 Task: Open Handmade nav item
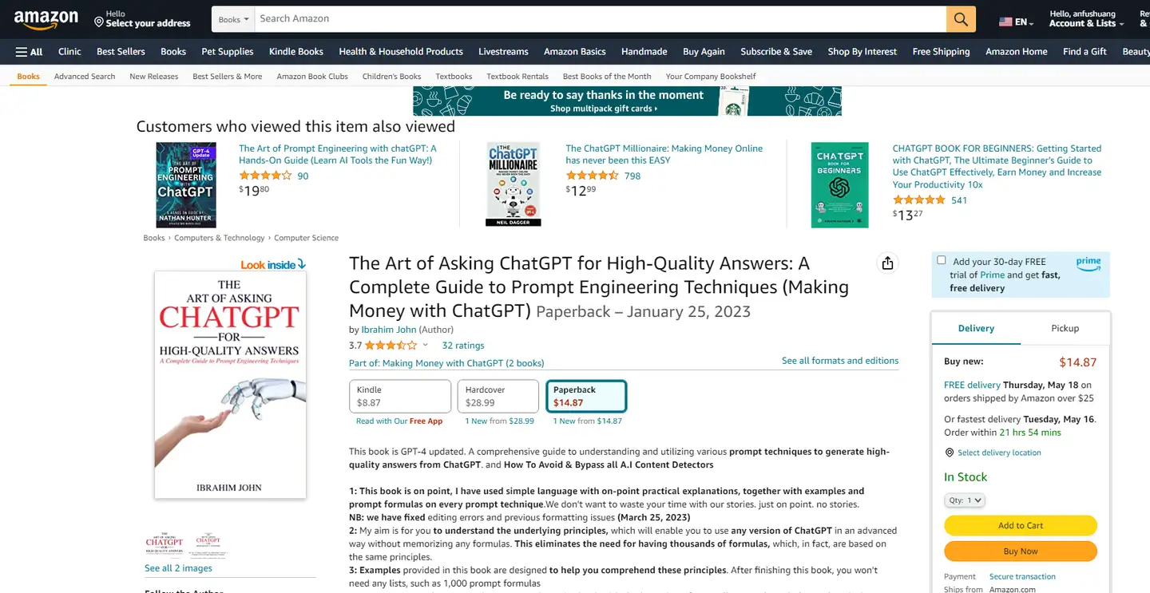point(644,52)
